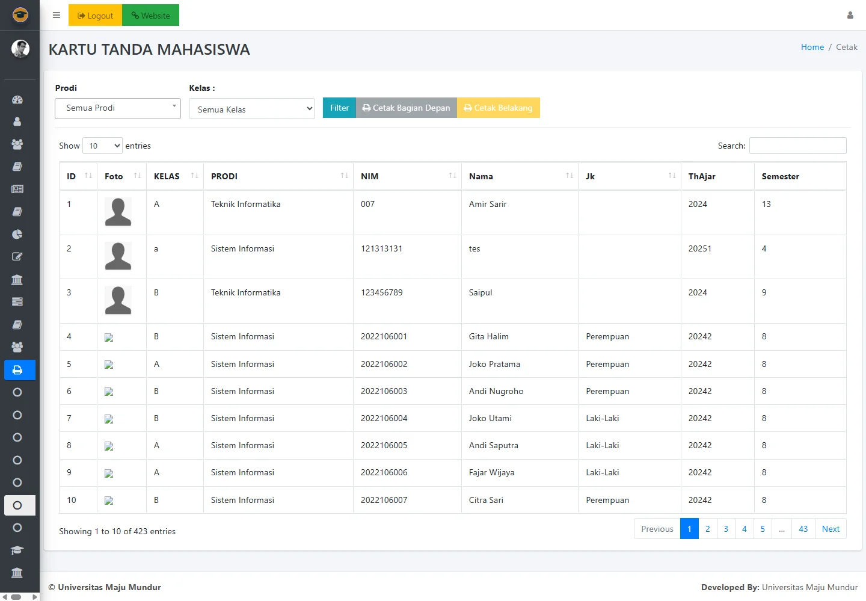Screen dimensions: 866x601
Task: Click the Home breadcrumb link
Action: click(x=812, y=47)
